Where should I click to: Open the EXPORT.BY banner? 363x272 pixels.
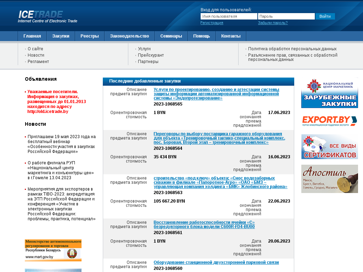tap(329, 121)
